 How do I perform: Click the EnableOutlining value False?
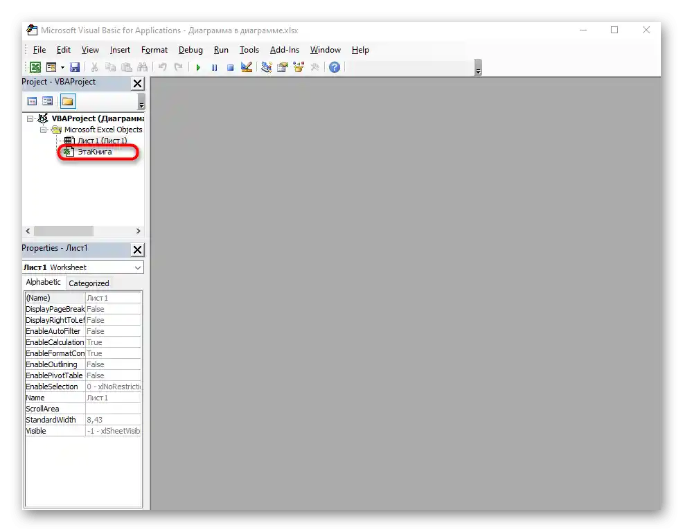click(x=113, y=364)
